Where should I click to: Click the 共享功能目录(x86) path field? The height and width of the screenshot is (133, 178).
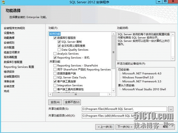point(124,116)
